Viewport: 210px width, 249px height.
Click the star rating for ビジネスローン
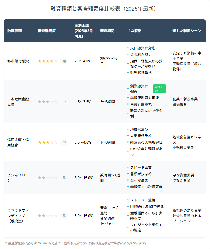click(x=48, y=178)
